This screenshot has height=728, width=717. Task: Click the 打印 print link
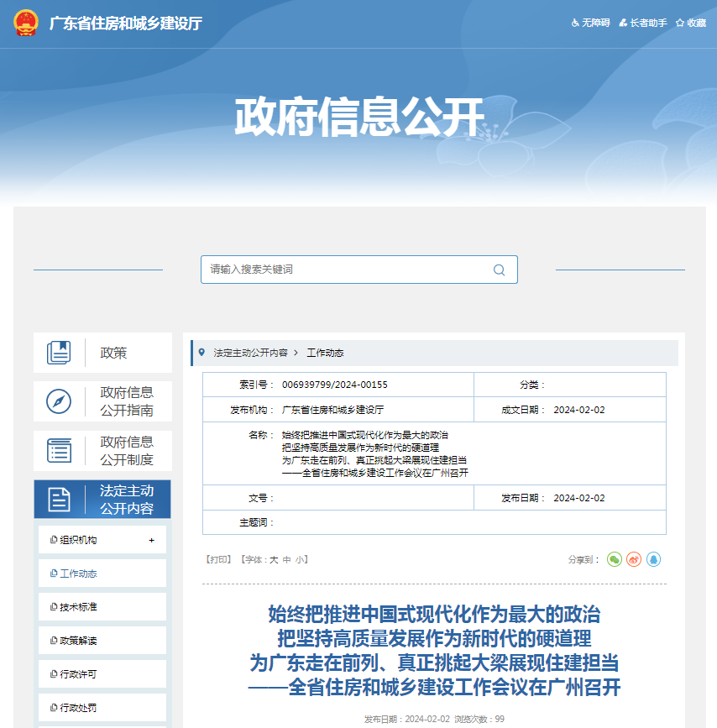(218, 559)
